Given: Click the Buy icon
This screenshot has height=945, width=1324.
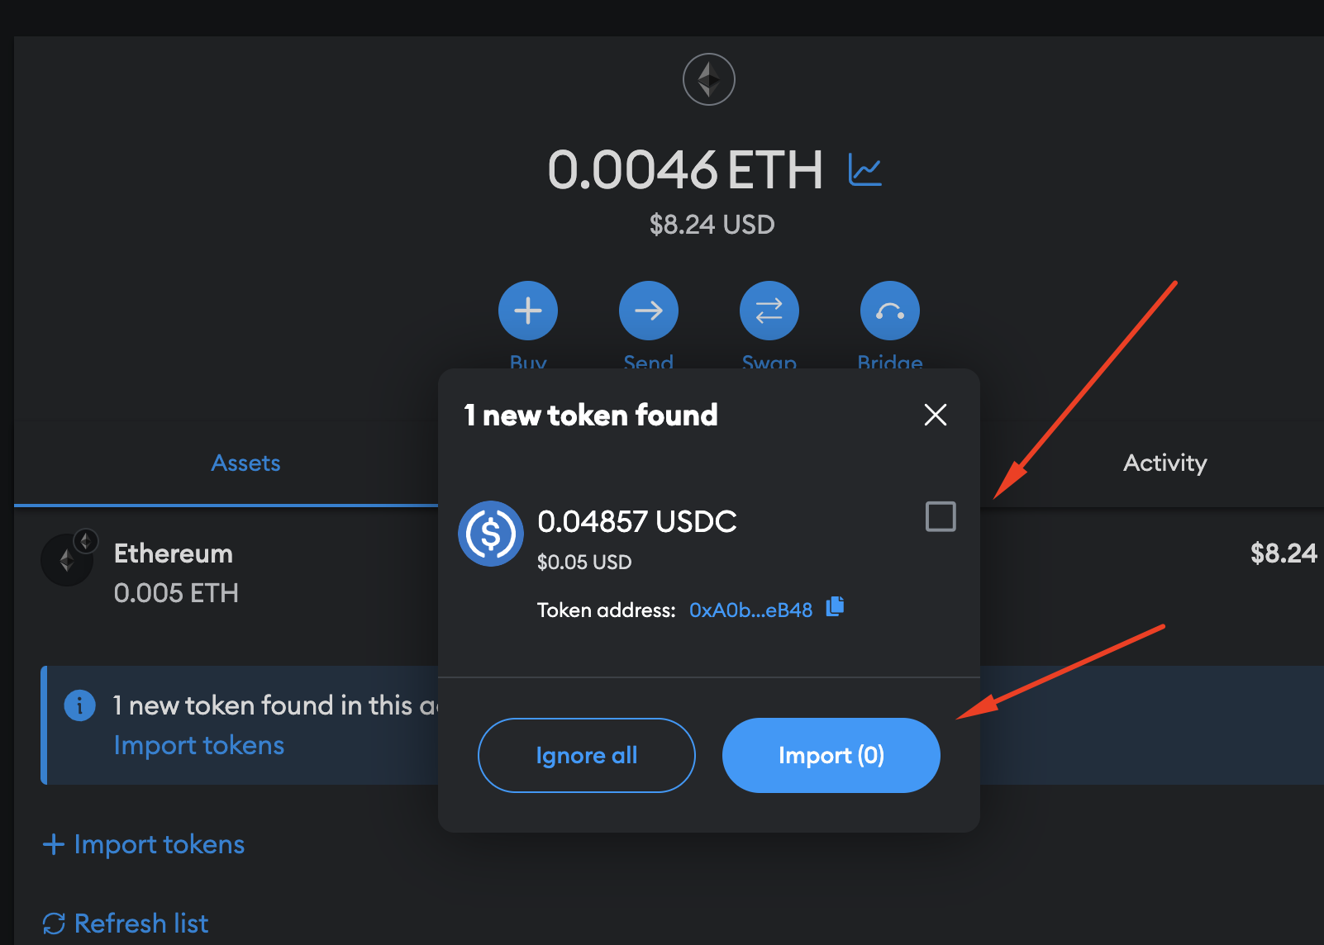Looking at the screenshot, I should (528, 310).
